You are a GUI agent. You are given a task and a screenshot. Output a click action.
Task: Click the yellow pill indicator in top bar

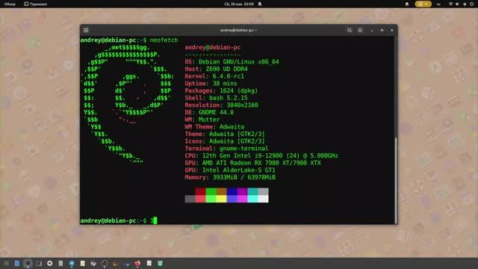423,4
